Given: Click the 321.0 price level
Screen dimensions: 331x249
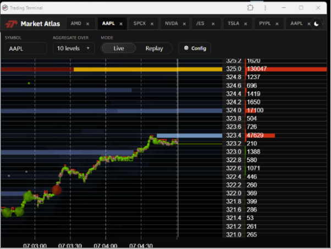Looking at the screenshot, I should coord(234,235).
